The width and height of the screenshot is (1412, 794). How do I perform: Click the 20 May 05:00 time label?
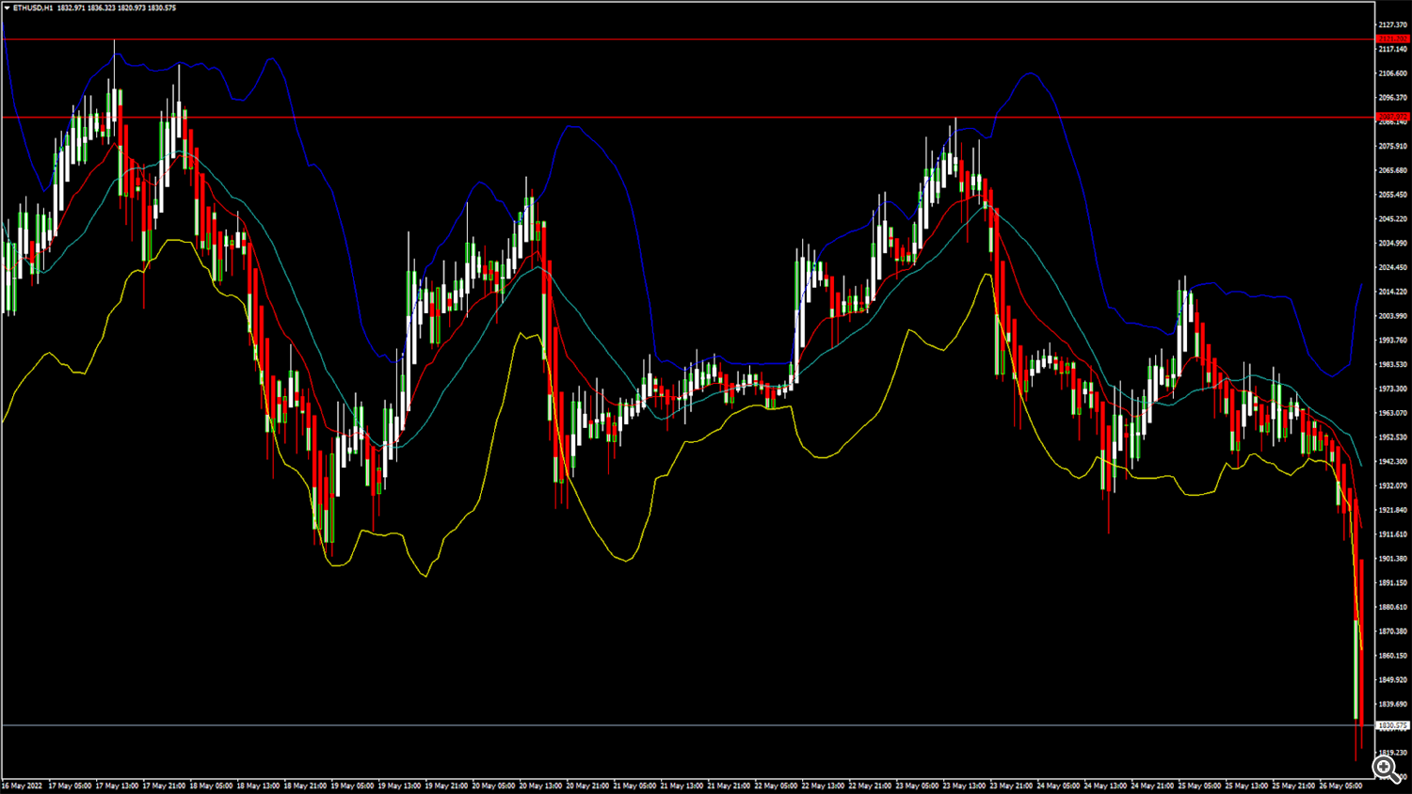pos(493,786)
